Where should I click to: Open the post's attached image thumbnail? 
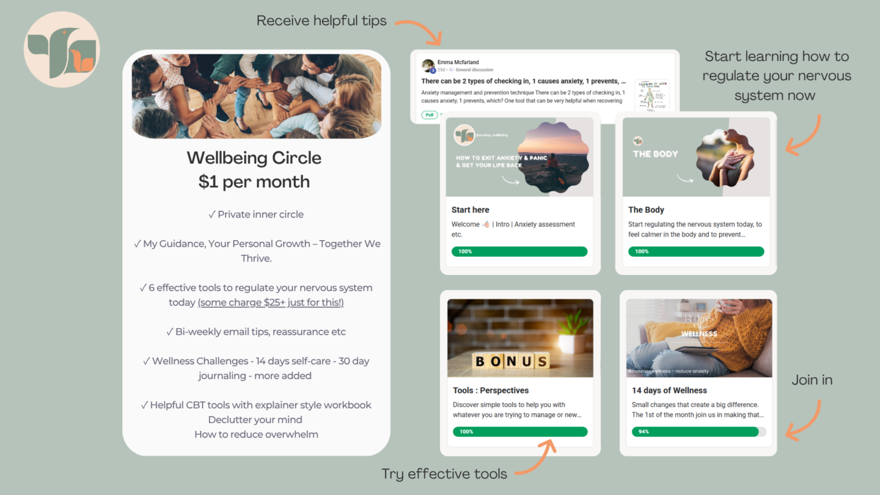(651, 95)
